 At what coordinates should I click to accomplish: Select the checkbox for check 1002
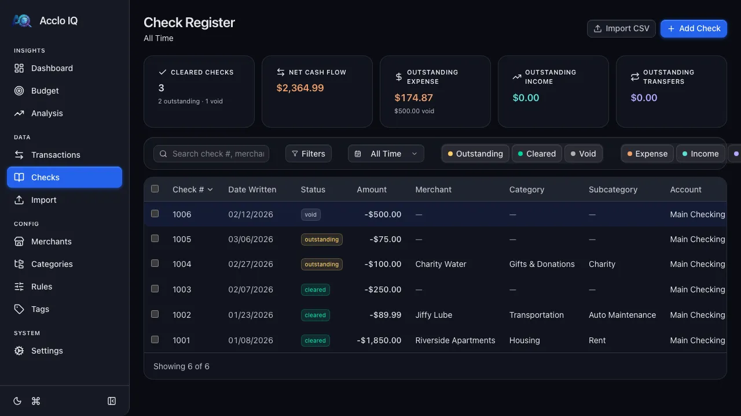pos(155,314)
